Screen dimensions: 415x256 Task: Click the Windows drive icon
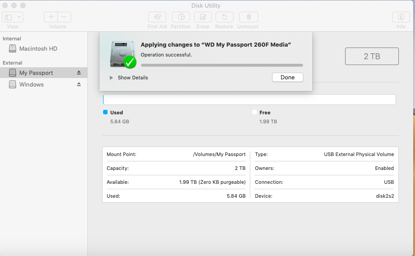pos(13,84)
